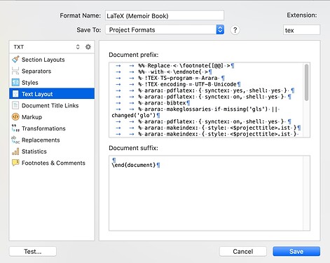Click the Test... button
Image resolution: width=330 pixels, height=263 pixels.
pos(33,251)
